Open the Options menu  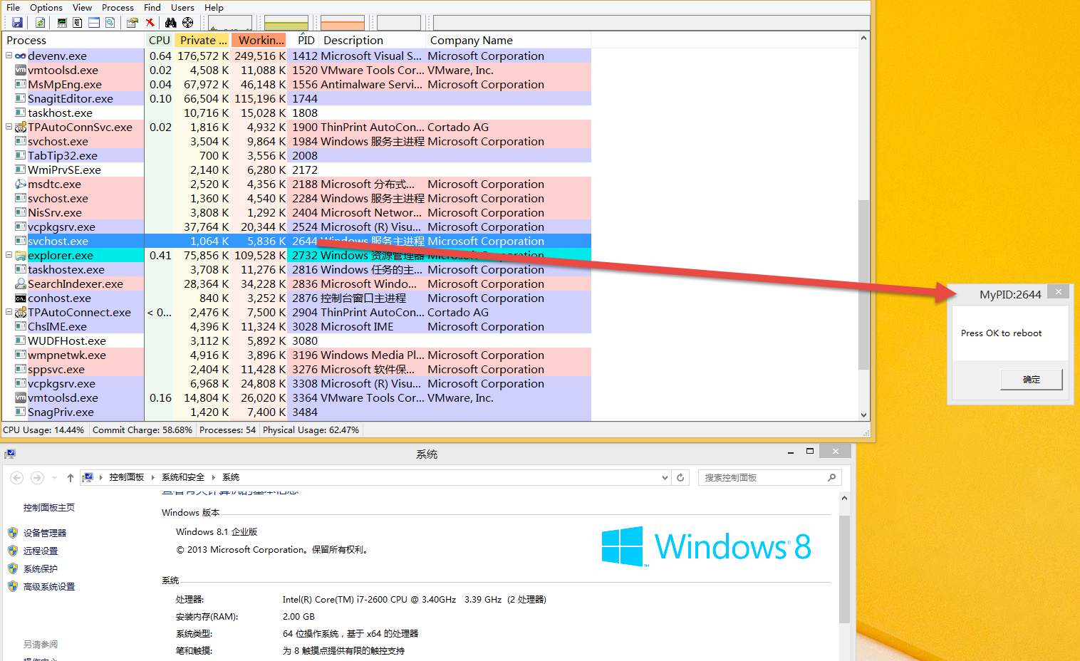click(x=46, y=7)
